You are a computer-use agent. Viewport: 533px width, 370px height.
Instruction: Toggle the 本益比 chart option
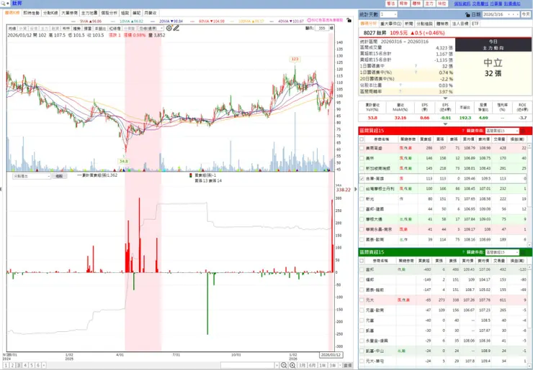100,29
